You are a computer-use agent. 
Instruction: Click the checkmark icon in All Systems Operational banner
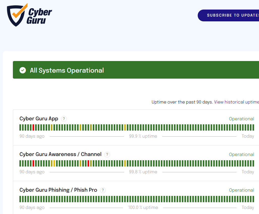(x=23, y=70)
